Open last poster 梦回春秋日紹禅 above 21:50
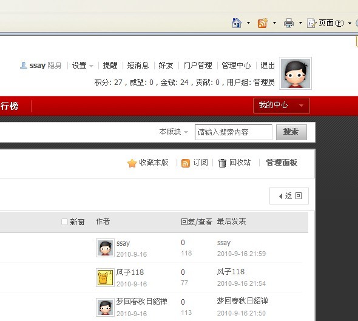This screenshot has width=358, height=321. [x=243, y=301]
